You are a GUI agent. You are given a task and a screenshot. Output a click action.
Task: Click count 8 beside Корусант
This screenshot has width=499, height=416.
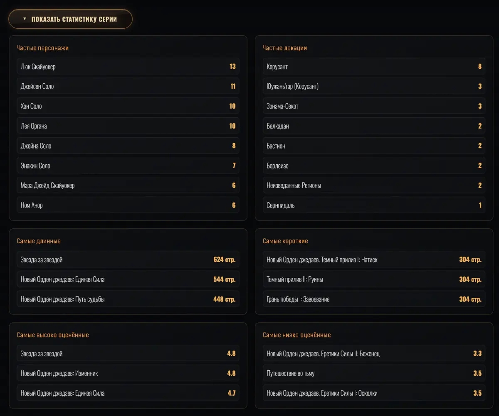click(x=480, y=67)
